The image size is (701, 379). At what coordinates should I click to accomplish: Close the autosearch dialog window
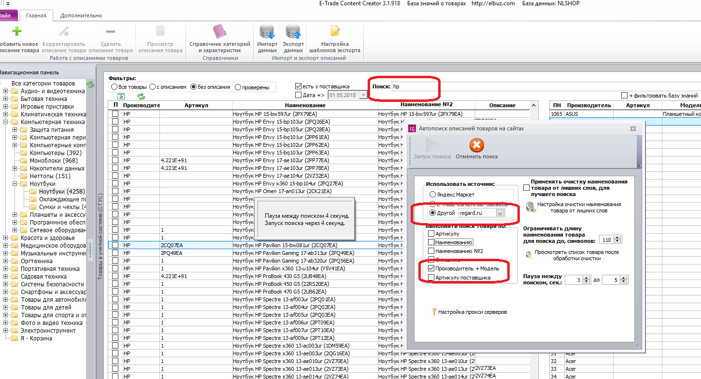click(633, 128)
